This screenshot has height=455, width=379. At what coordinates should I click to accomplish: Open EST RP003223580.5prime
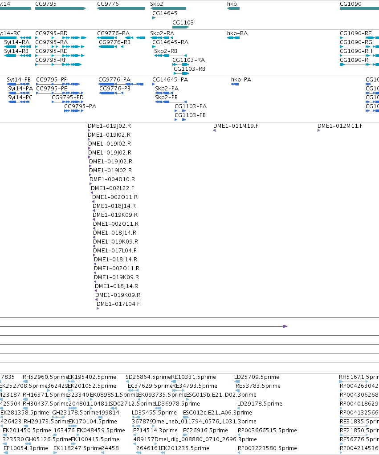click(267, 448)
